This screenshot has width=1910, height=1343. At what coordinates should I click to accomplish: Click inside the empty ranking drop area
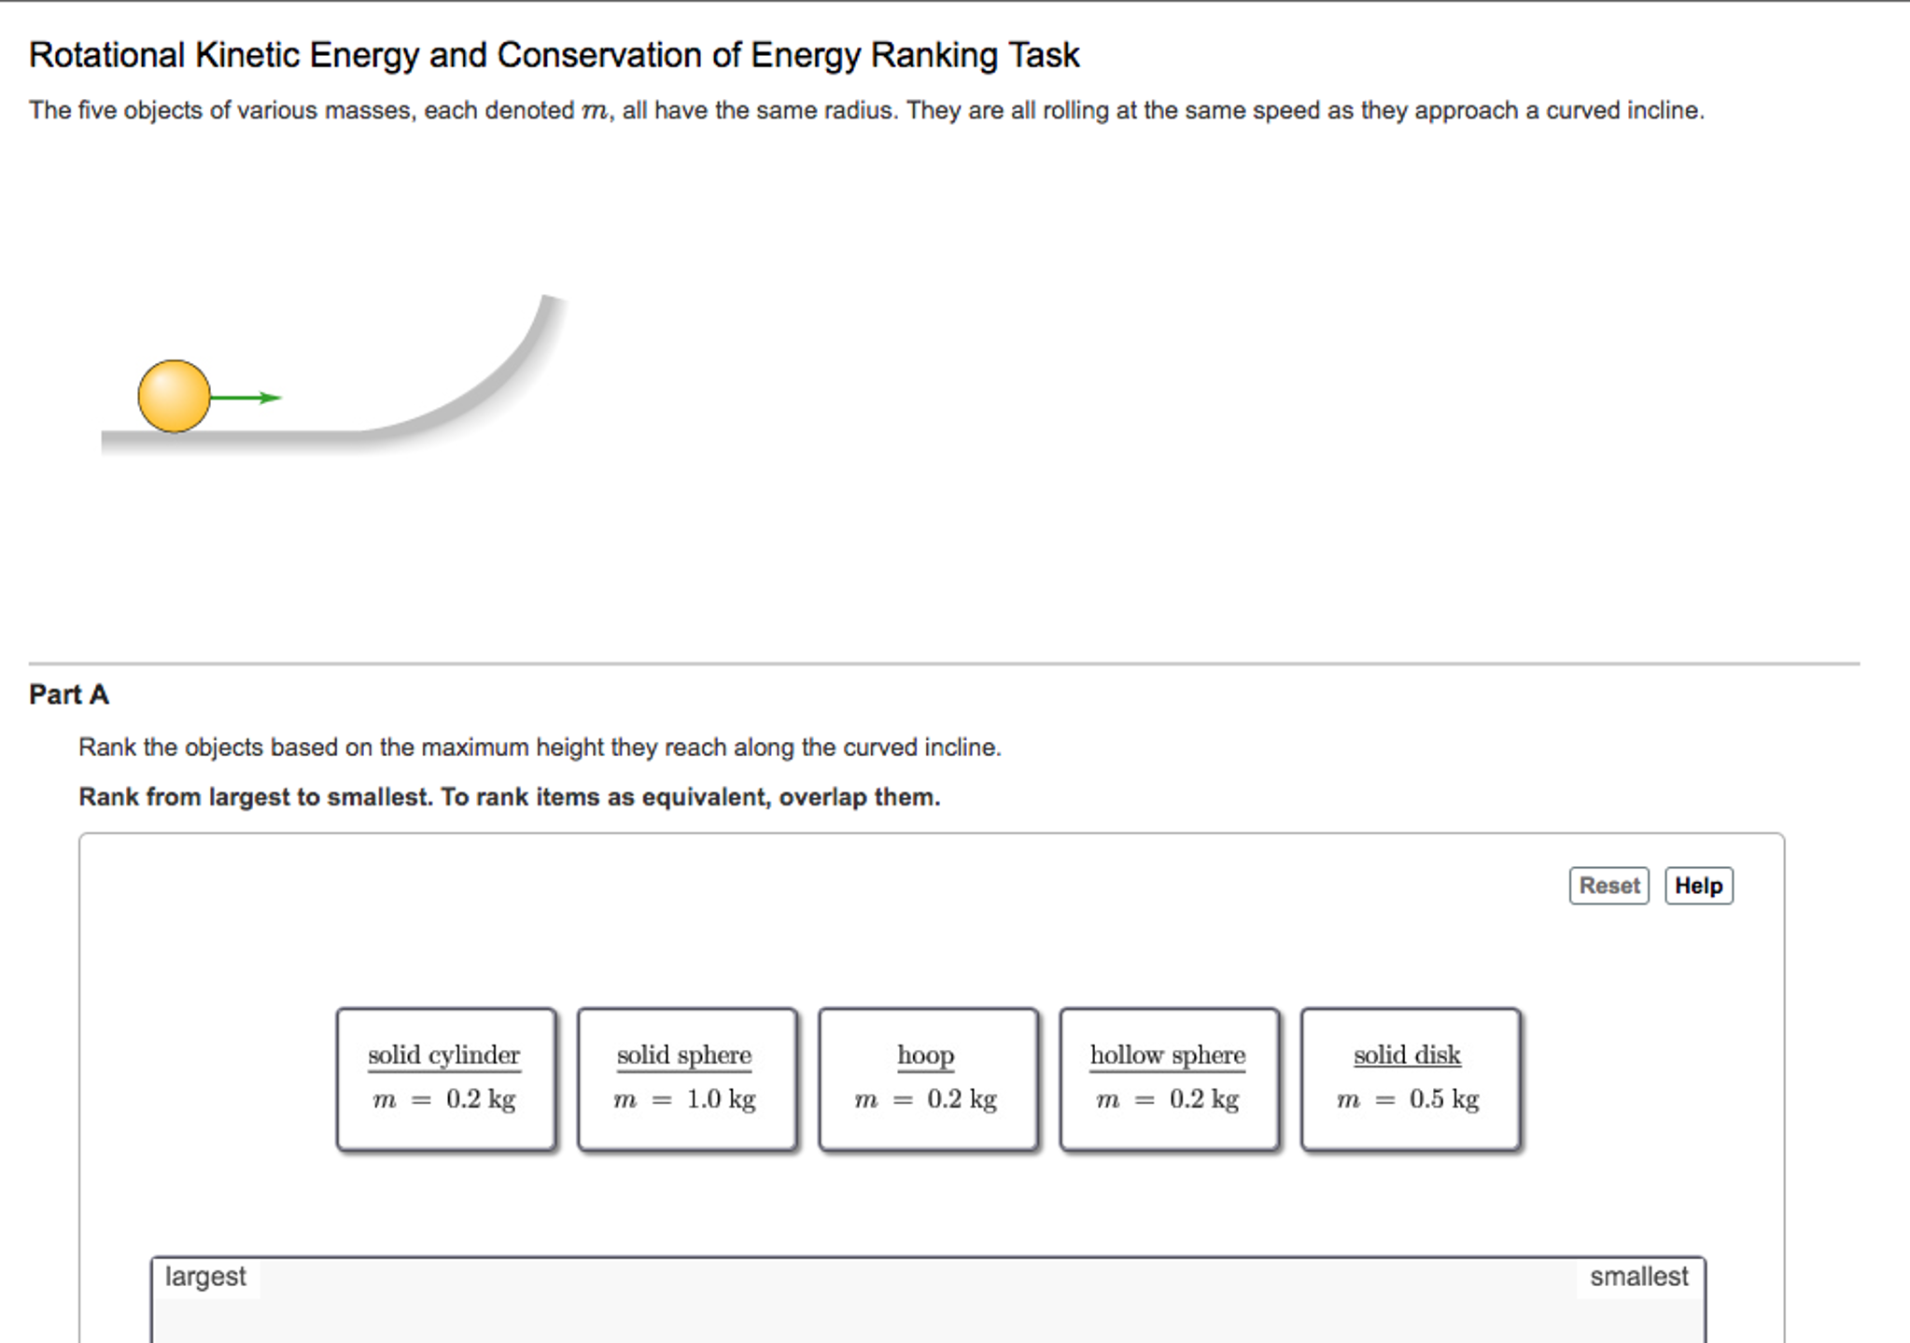click(927, 1311)
